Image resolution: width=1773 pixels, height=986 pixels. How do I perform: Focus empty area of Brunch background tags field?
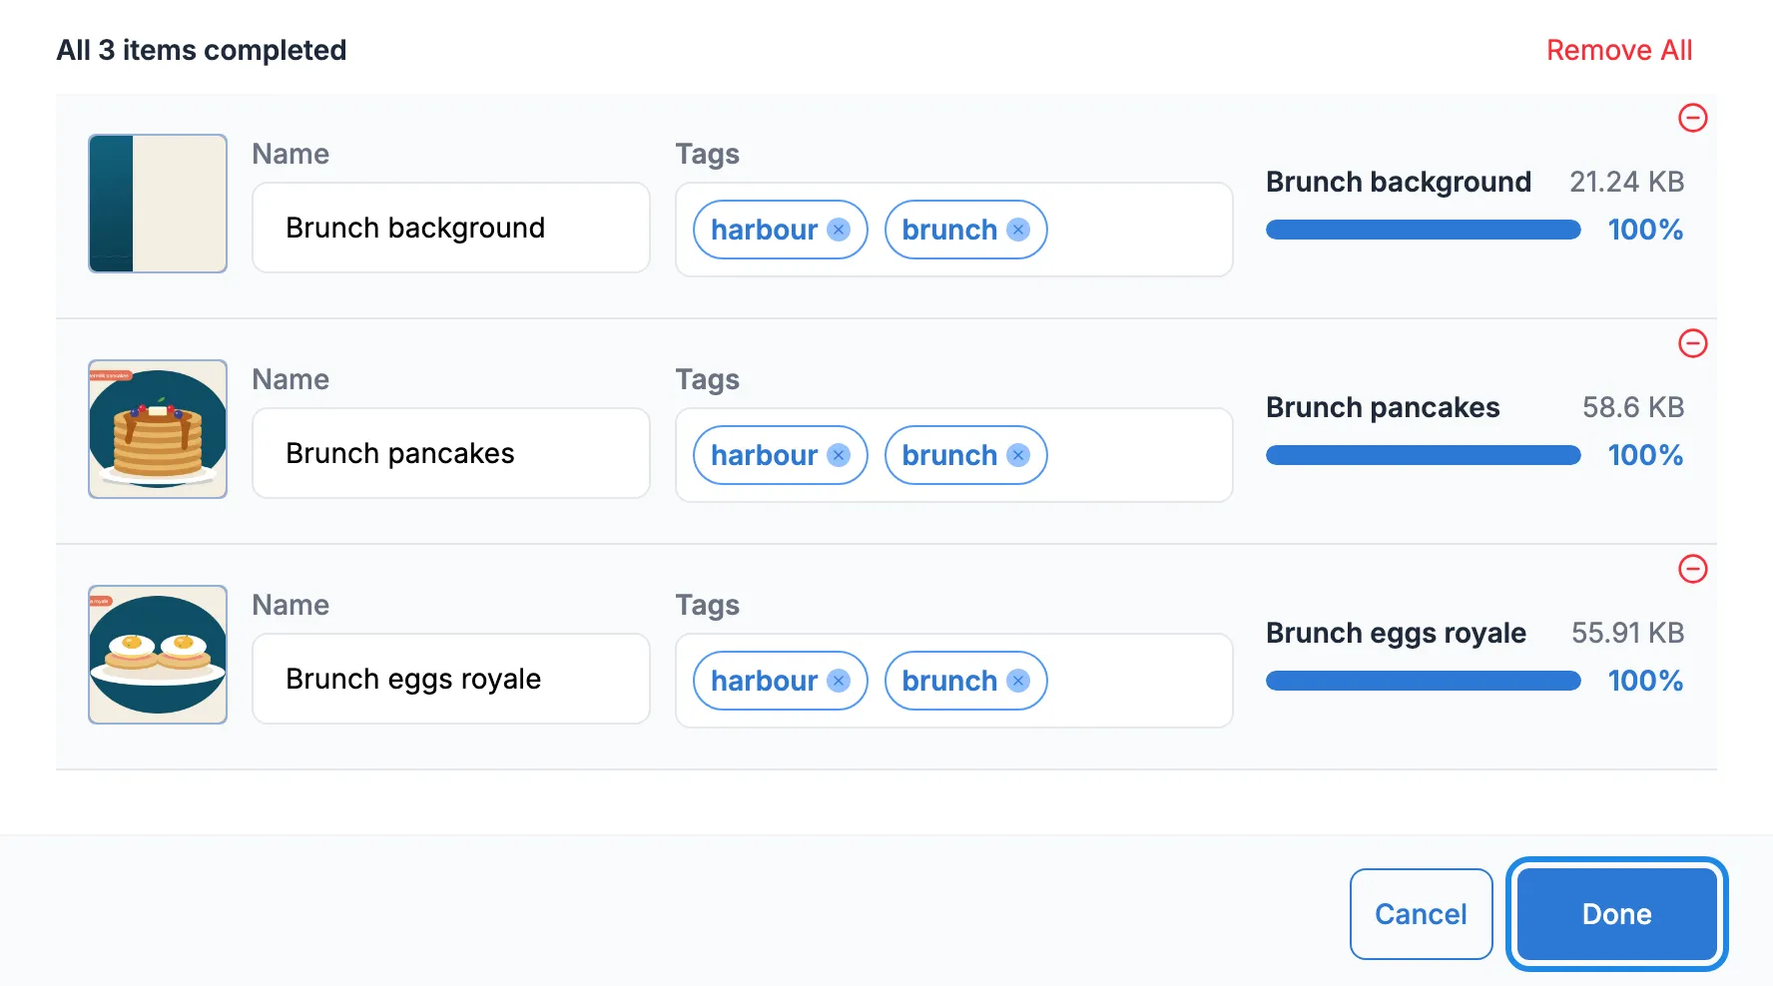tap(1138, 230)
